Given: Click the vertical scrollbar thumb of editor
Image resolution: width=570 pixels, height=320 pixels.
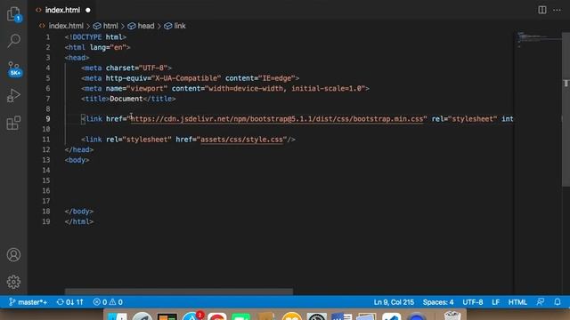Looking at the screenshot, I should click(x=566, y=108).
